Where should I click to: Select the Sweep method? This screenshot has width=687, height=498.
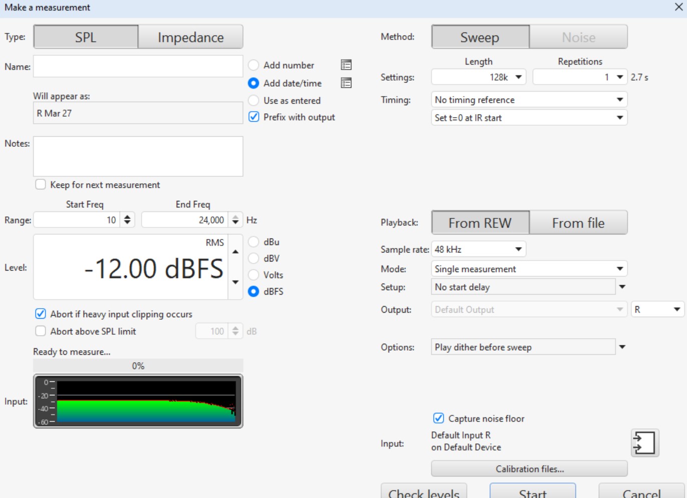click(x=480, y=37)
